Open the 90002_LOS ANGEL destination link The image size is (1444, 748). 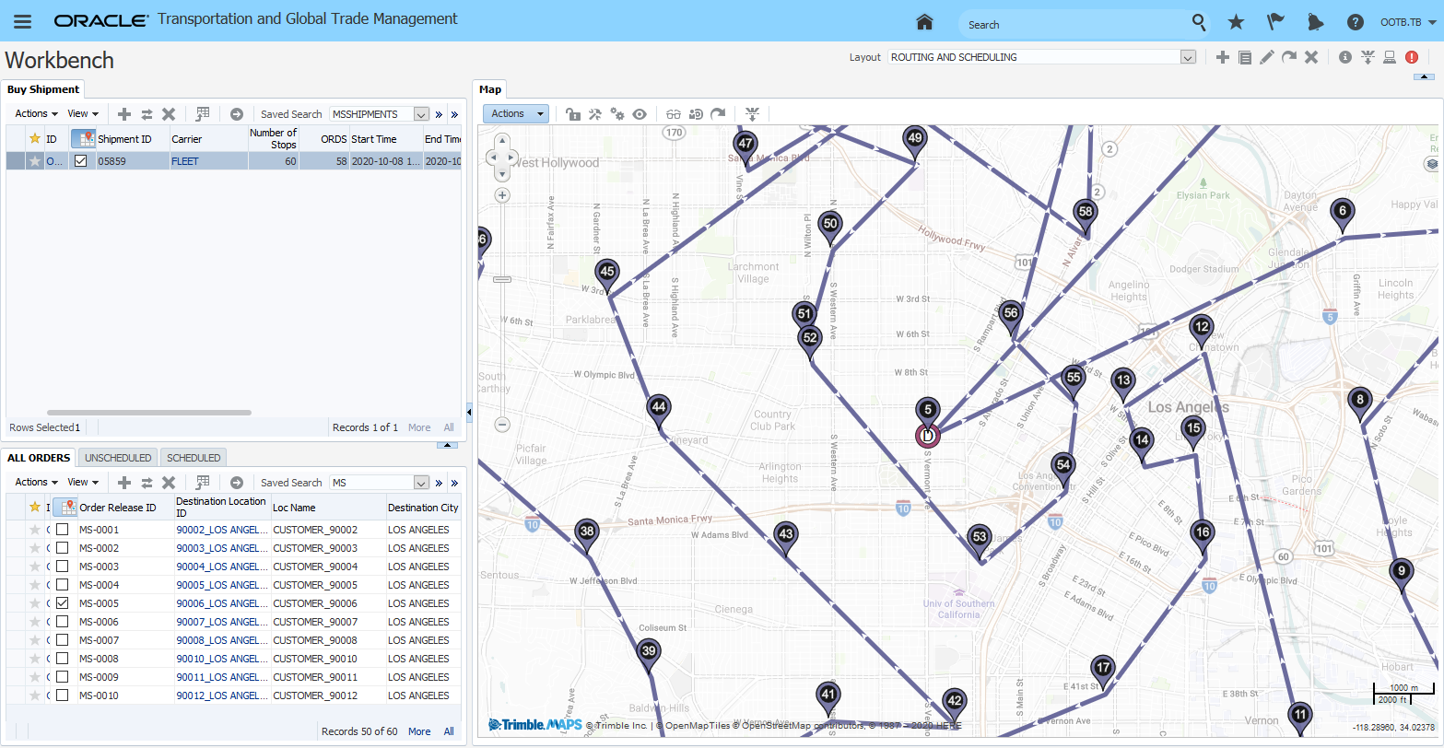point(220,530)
